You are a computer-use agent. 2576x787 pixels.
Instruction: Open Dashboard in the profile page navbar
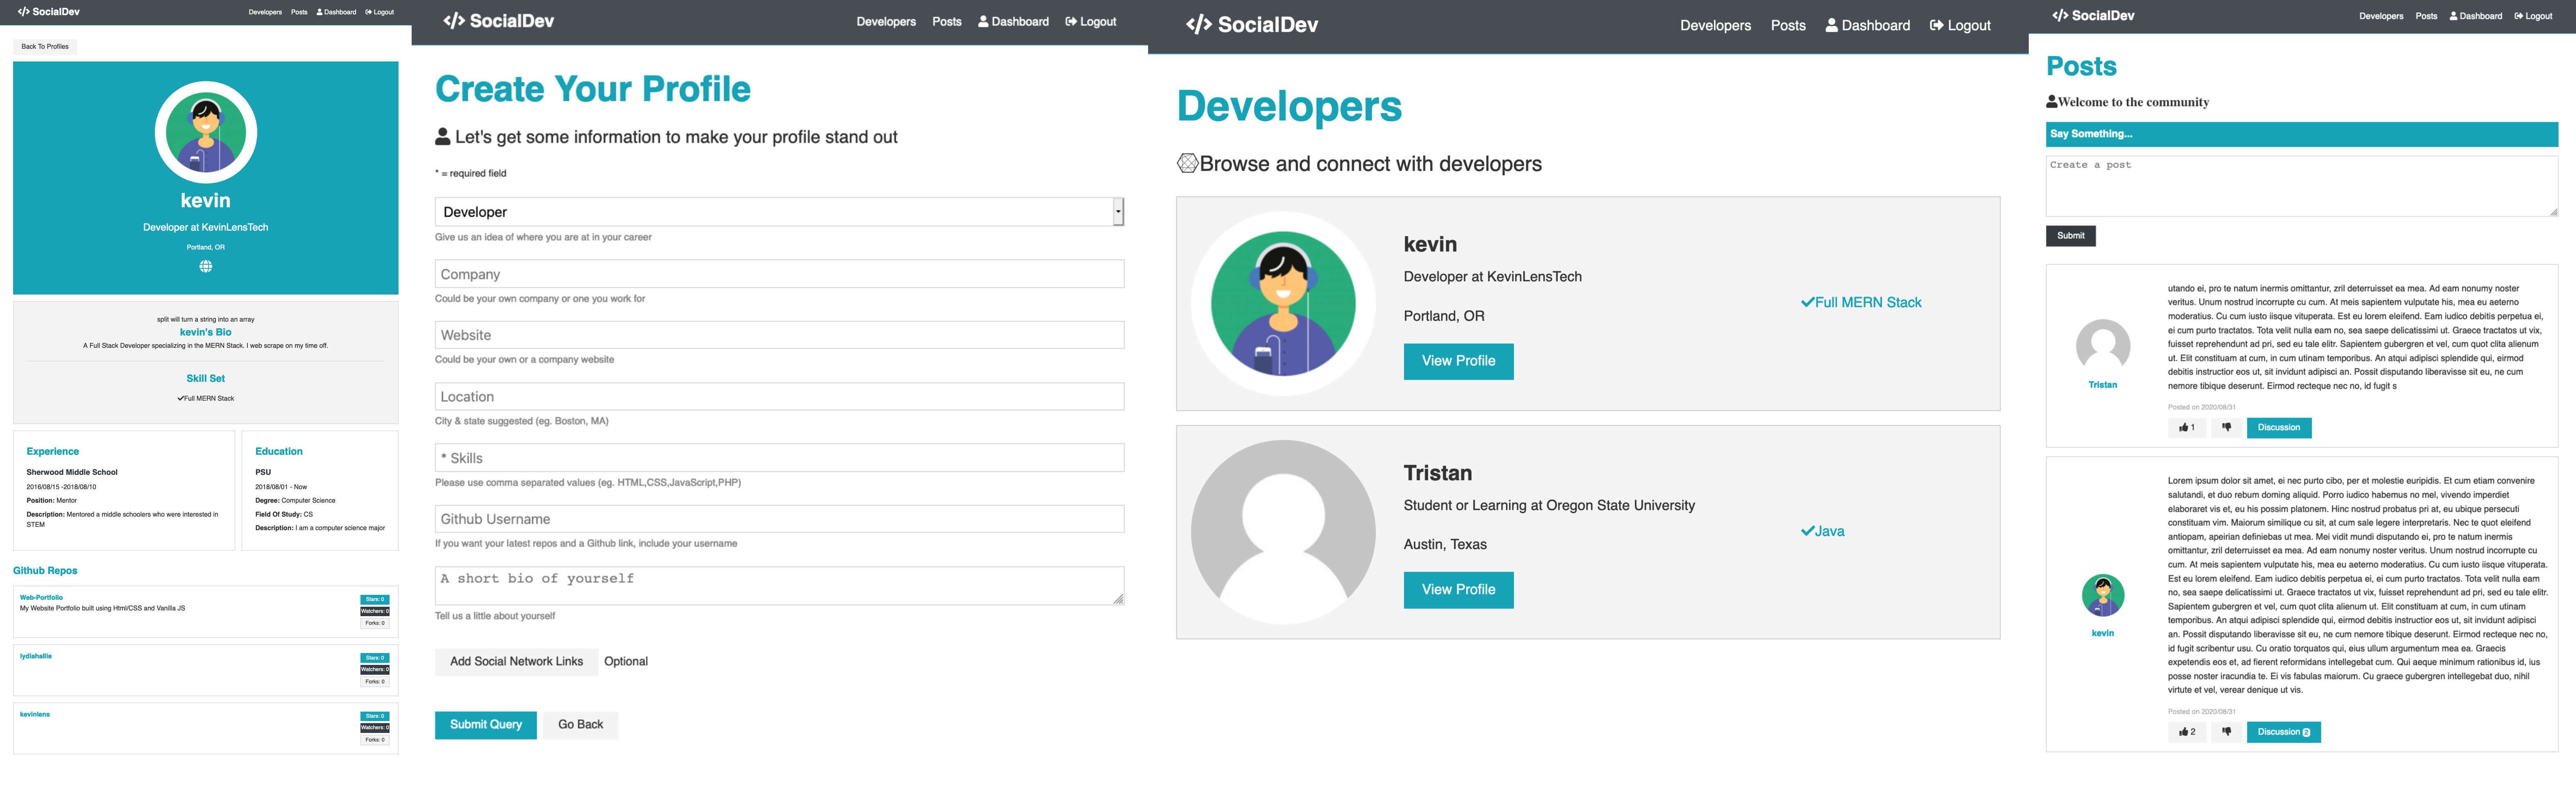336,12
